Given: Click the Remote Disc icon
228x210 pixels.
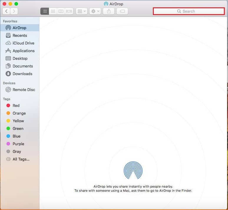Looking at the screenshot, I should (x=8, y=90).
